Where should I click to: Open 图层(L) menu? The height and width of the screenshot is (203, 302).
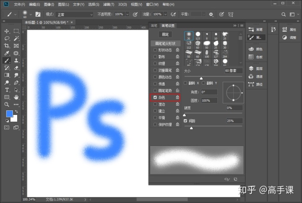(63, 4)
